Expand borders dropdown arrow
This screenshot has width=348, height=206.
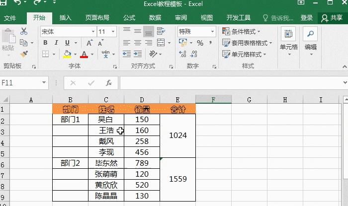click(54, 54)
